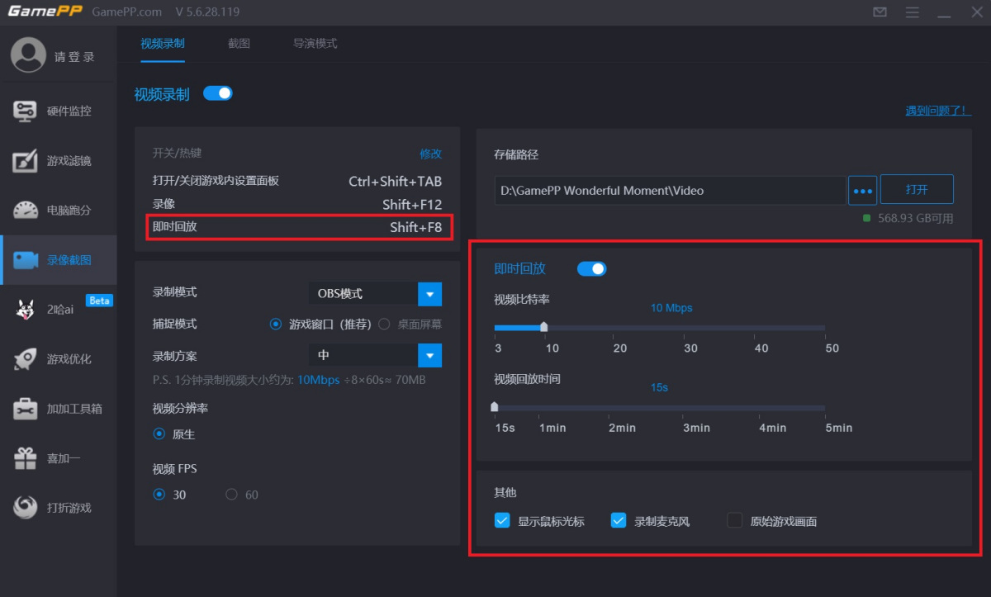Open the 加加工具箱 toolbox

pyautogui.click(x=58, y=408)
